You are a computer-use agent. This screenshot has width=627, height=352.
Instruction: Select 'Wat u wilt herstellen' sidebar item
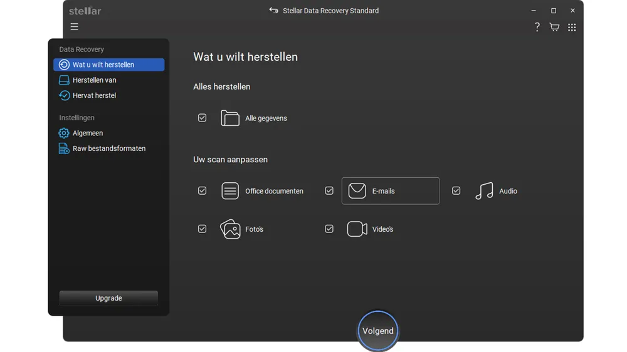click(x=108, y=65)
